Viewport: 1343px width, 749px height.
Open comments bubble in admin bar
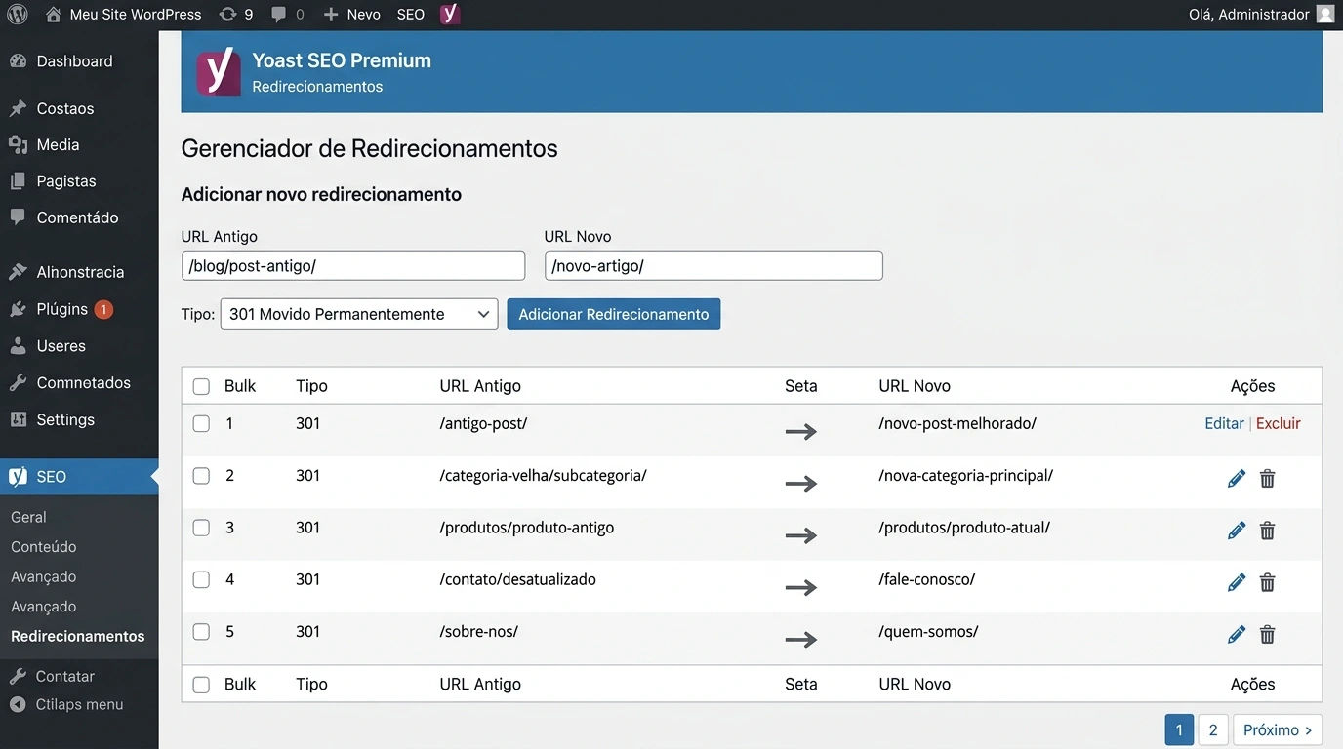point(279,15)
